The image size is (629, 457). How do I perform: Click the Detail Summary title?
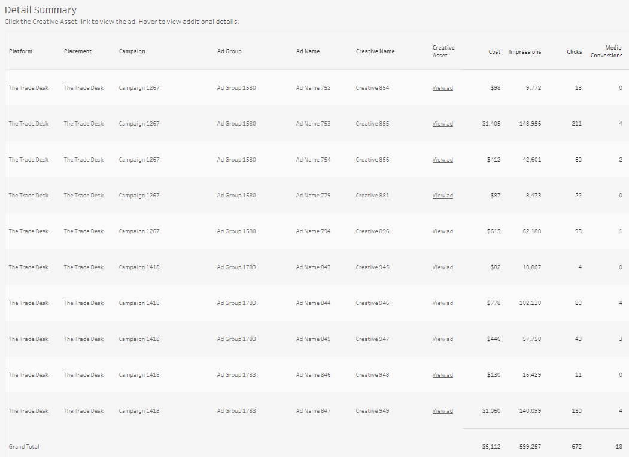tap(41, 10)
